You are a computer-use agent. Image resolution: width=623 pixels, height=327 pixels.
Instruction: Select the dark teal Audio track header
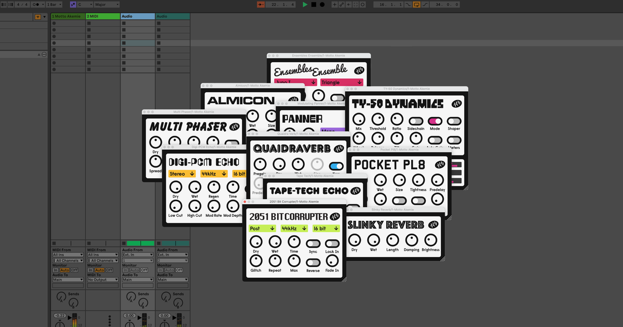click(x=172, y=16)
